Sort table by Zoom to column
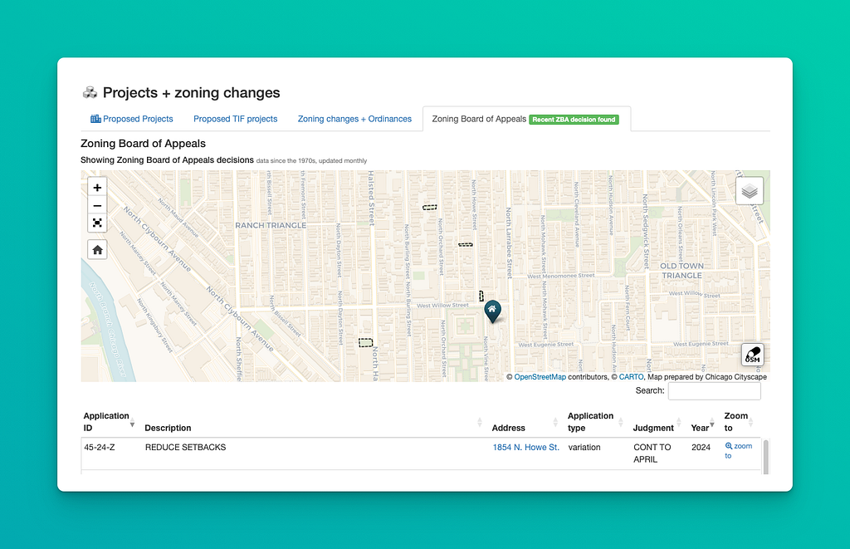 738,422
